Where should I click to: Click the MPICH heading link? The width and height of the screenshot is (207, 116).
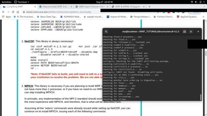29,86
